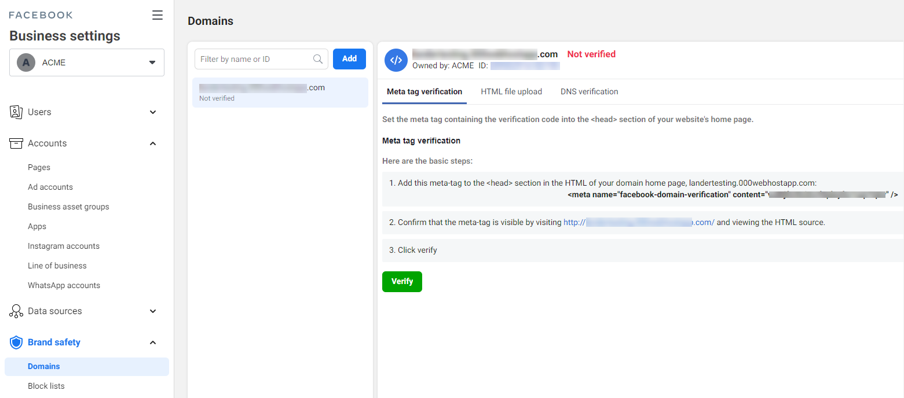Click the blue code </> domain icon
This screenshot has height=398, width=904.
click(396, 60)
